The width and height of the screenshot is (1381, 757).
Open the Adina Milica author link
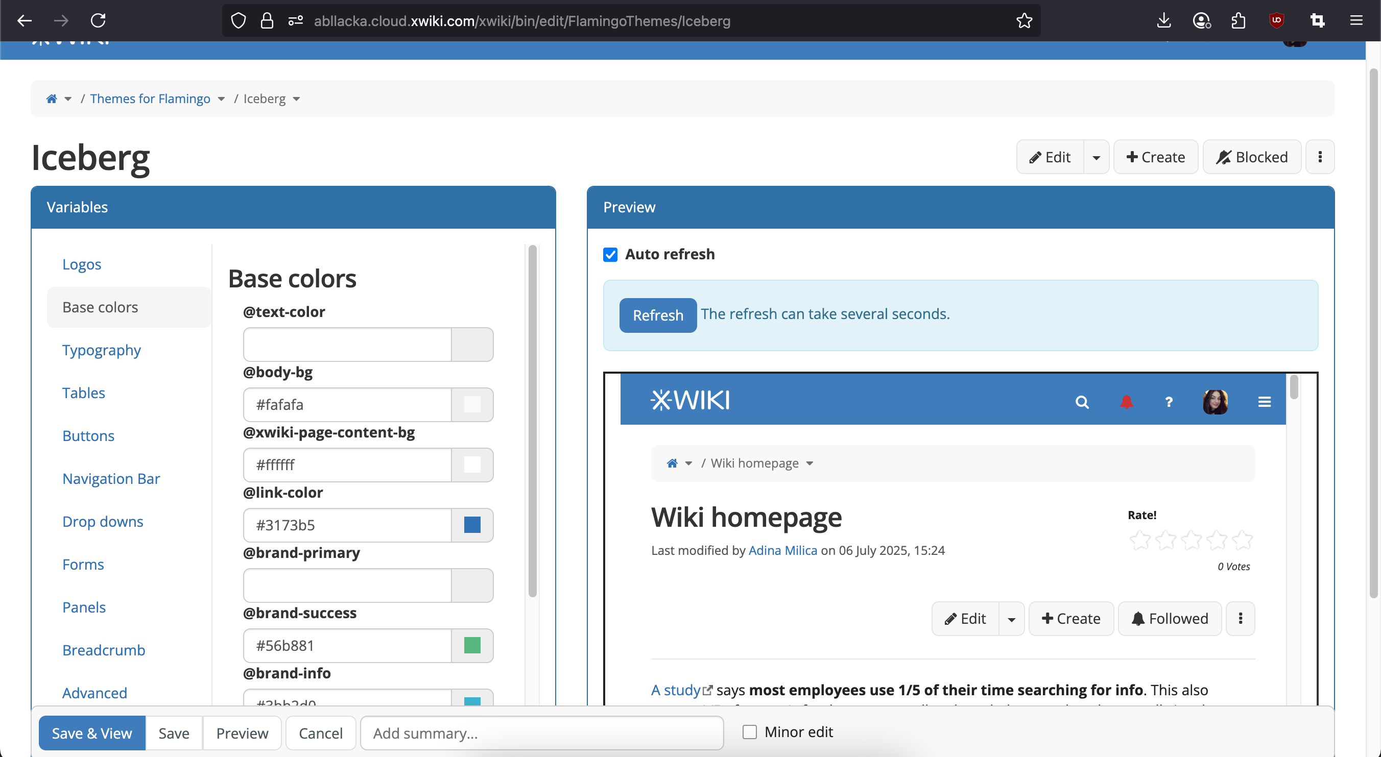tap(783, 550)
